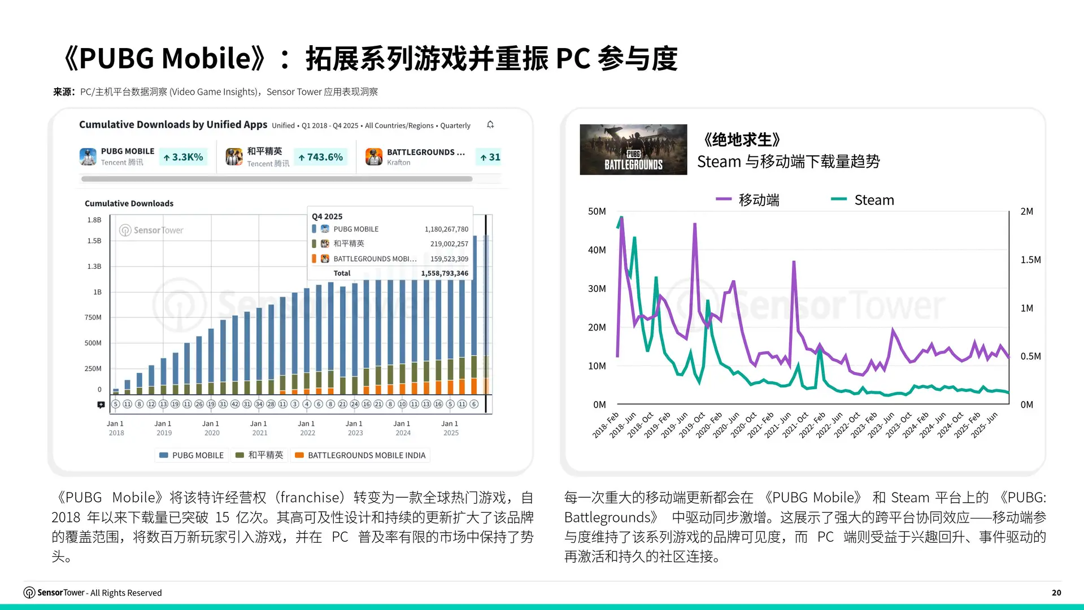Click the horizontal scrollbar under the app cards
Screen dimensions: 1084x610
(277, 178)
